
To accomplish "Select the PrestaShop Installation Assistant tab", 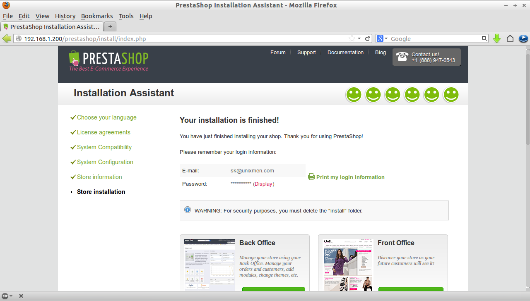I will point(52,26).
